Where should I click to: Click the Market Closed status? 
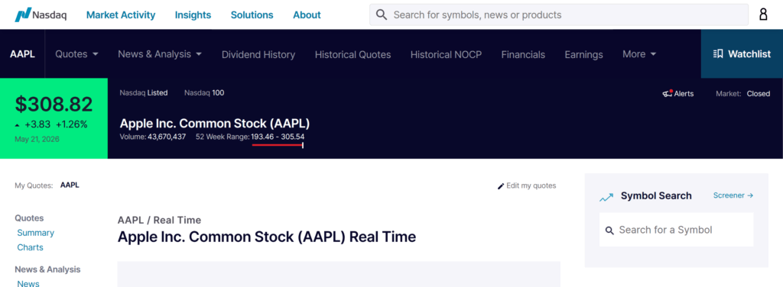(743, 94)
